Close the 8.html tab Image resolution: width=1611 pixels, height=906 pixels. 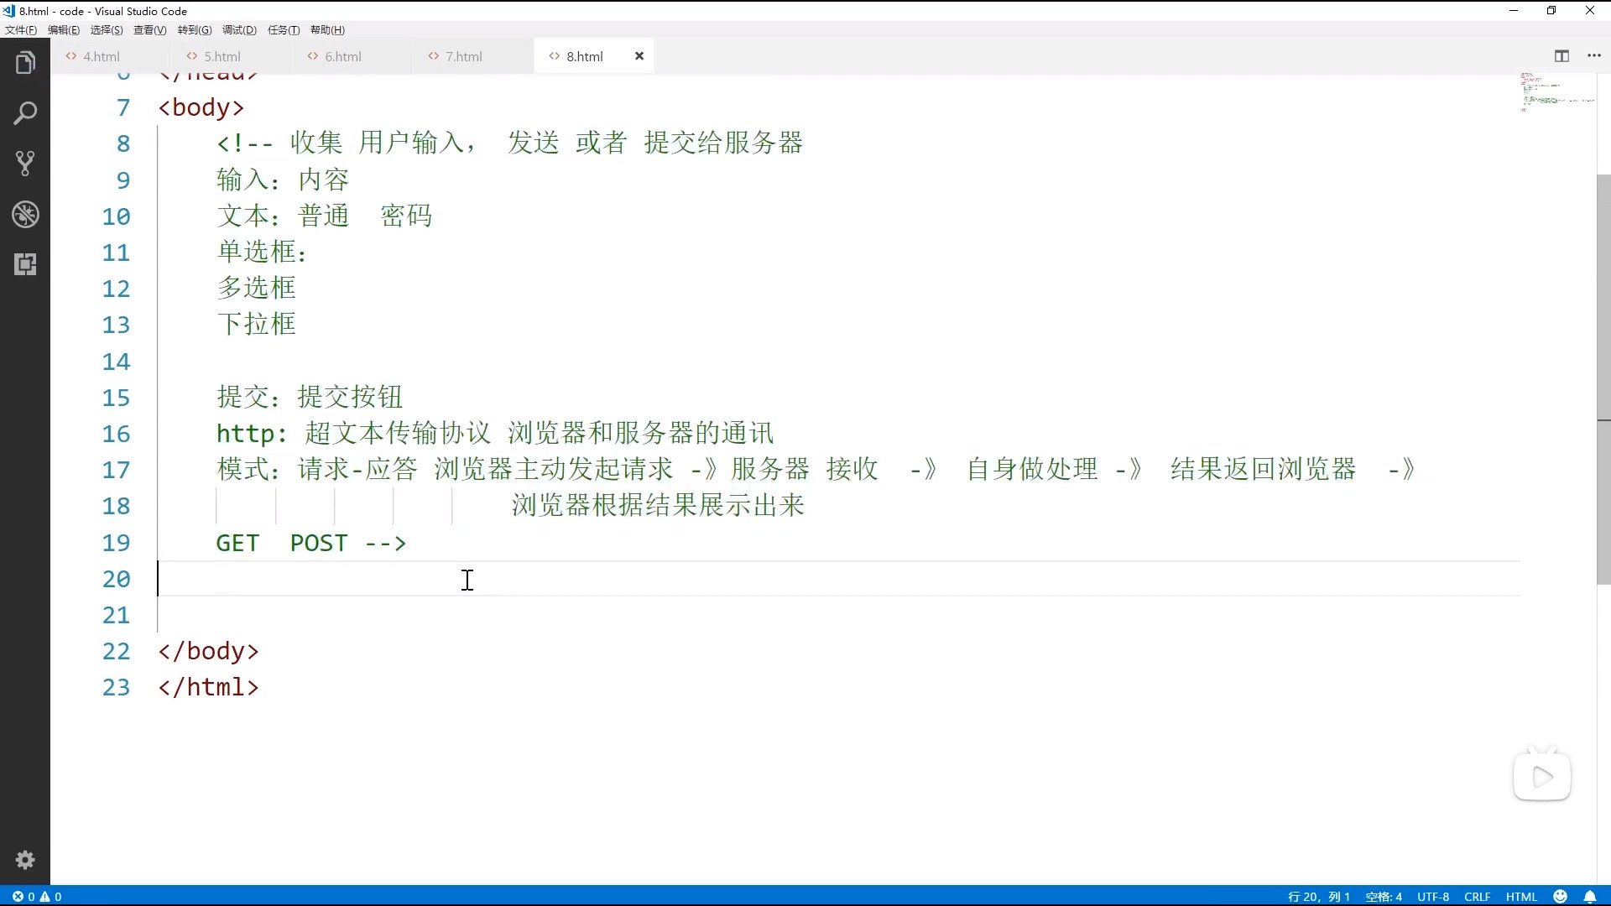639,56
